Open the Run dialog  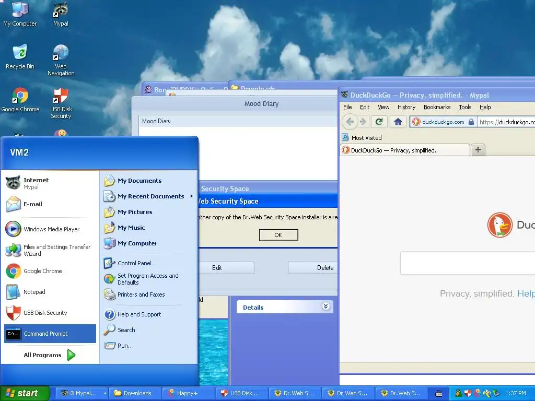coord(149,346)
